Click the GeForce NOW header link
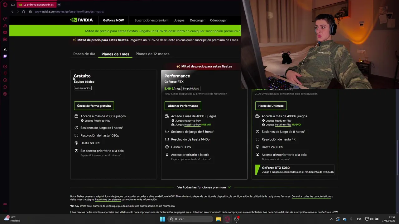The image size is (399, 224). pyautogui.click(x=113, y=20)
